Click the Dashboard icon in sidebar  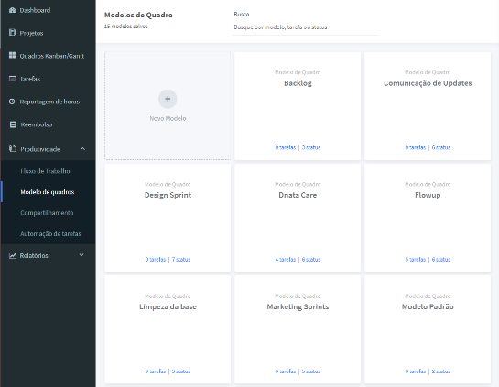tap(13, 10)
